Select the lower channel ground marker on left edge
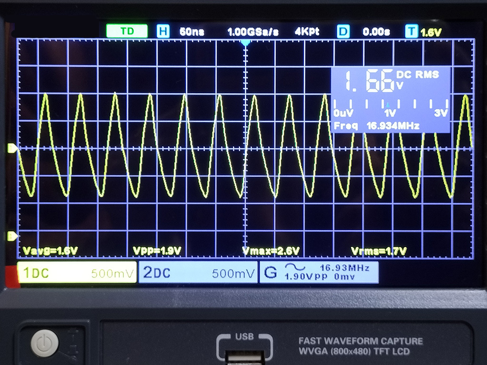This screenshot has height=365, width=487. pyautogui.click(x=12, y=236)
